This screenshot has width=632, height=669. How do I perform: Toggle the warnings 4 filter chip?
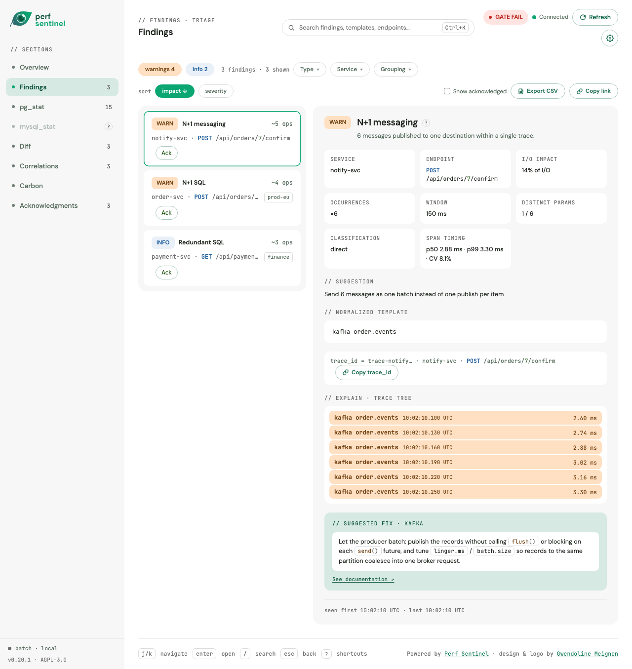point(160,69)
